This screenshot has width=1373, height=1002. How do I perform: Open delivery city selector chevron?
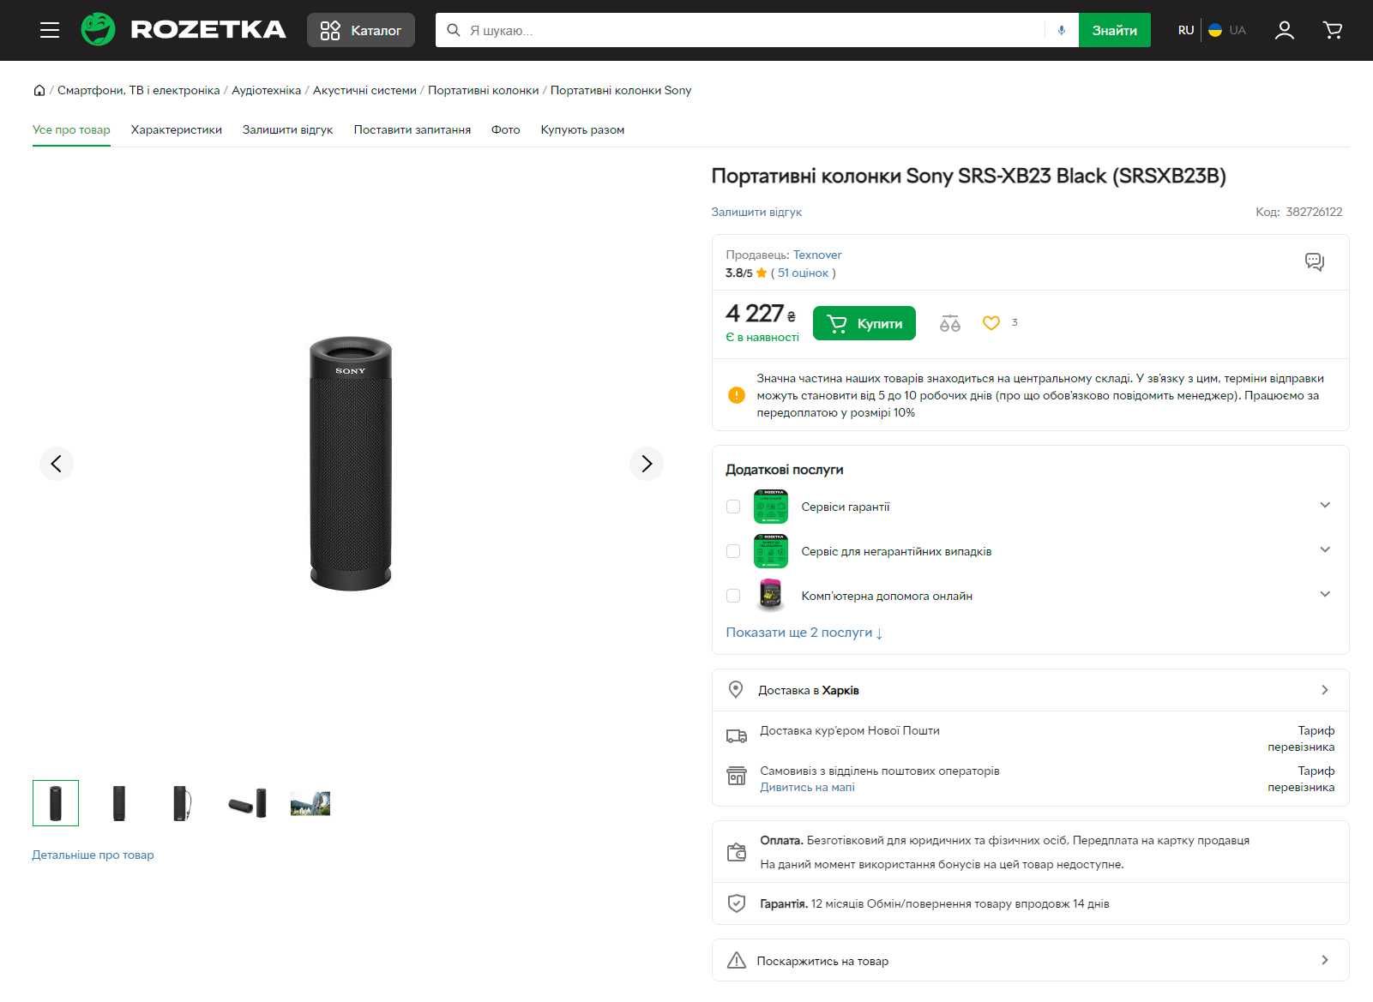click(1325, 690)
